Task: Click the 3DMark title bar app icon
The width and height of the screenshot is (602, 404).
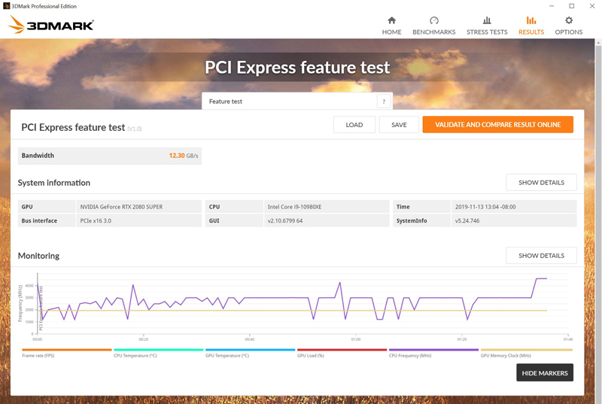Action: (x=6, y=6)
